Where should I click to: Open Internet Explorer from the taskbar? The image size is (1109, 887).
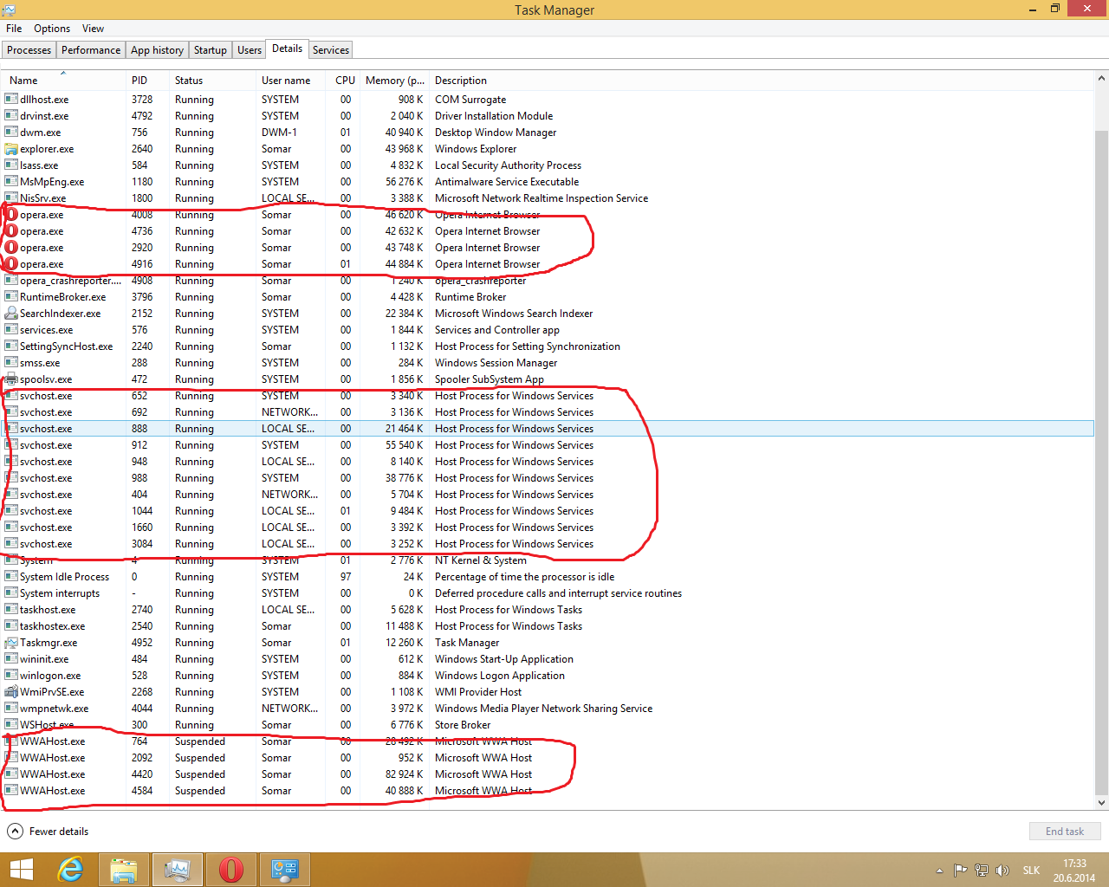point(71,870)
